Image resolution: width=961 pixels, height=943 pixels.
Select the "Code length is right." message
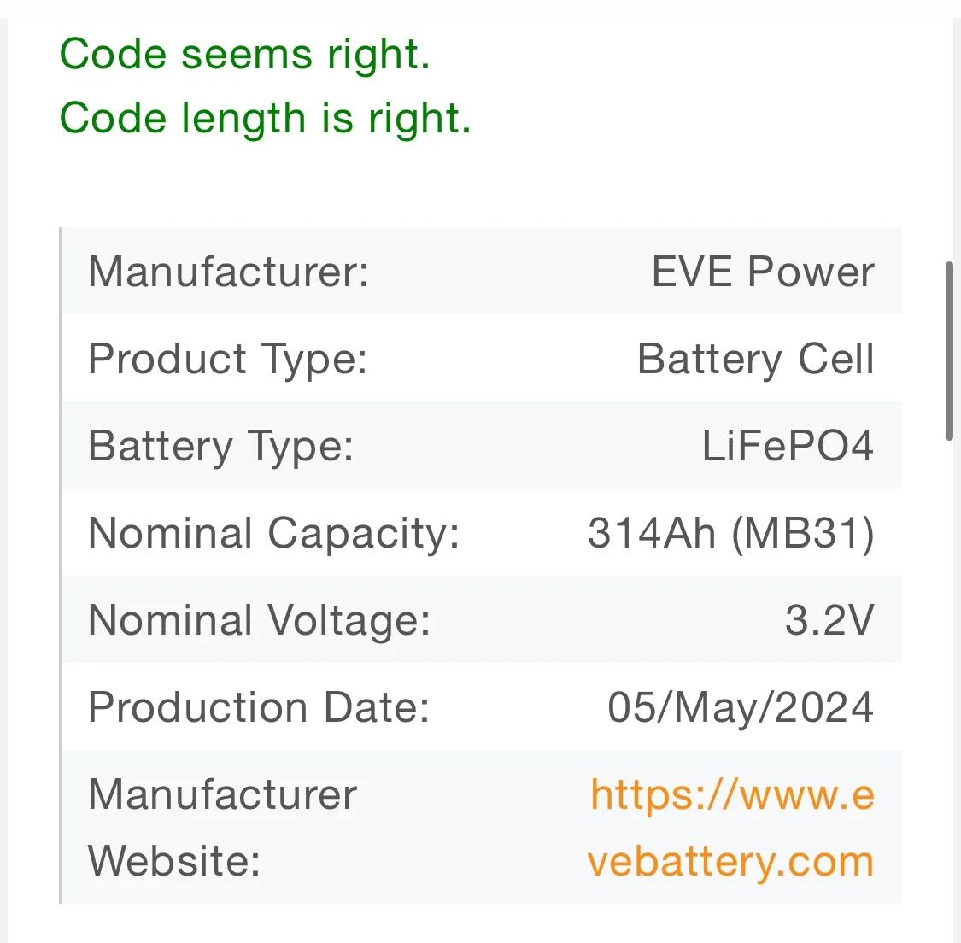point(265,118)
